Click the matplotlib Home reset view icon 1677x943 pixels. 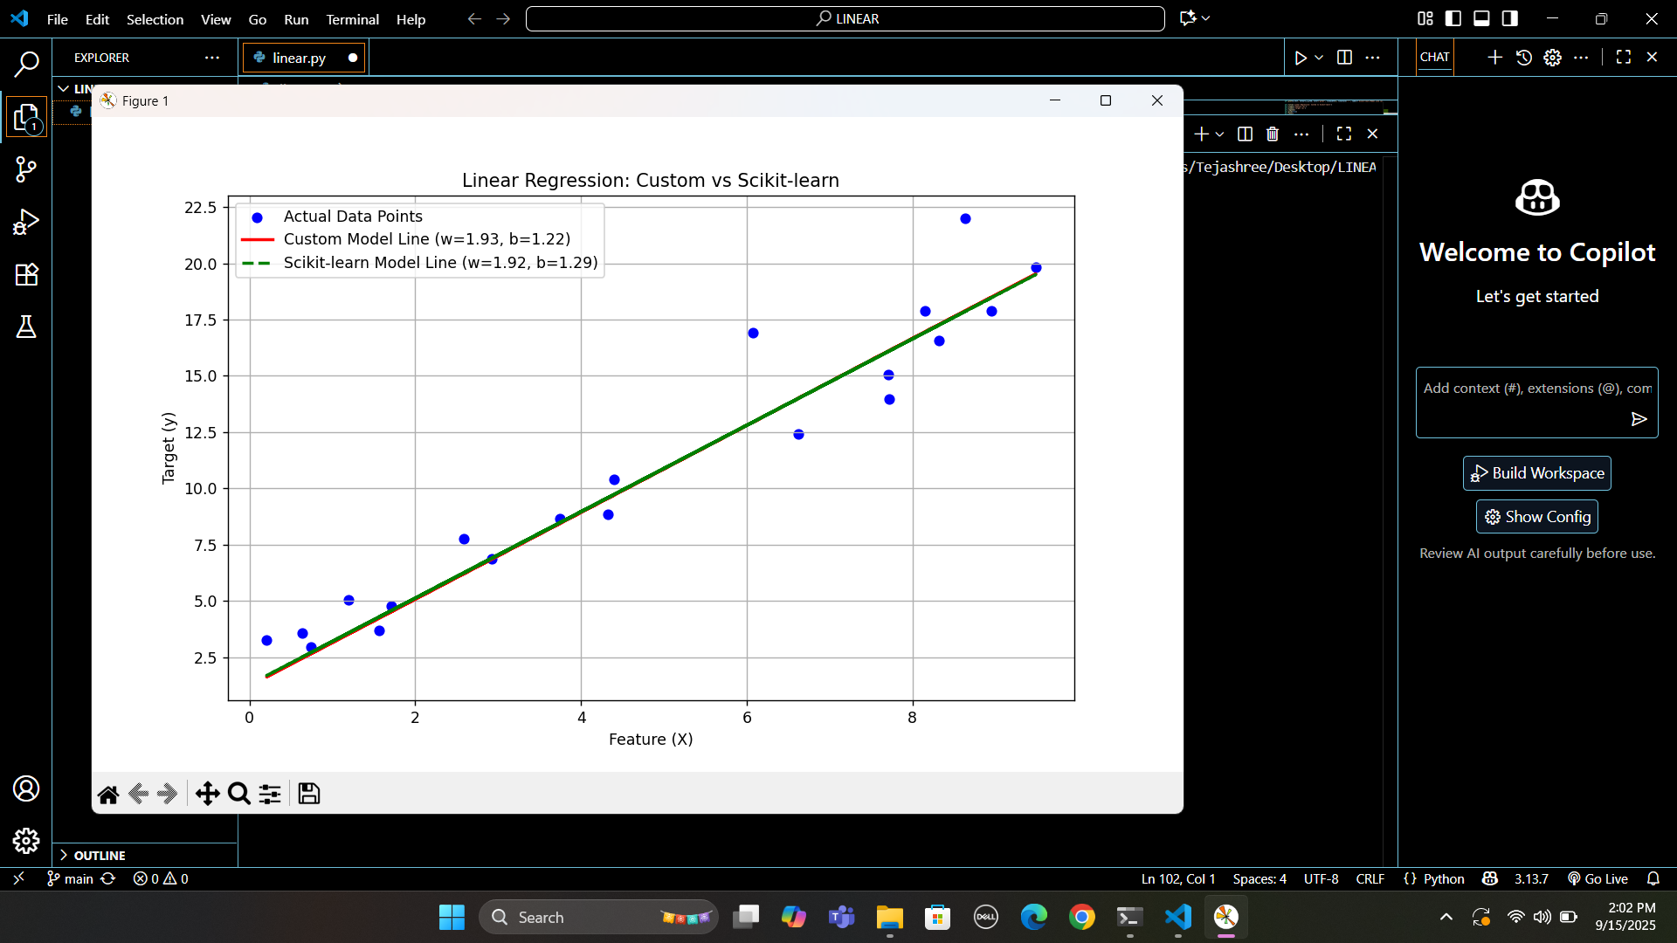coord(108,794)
